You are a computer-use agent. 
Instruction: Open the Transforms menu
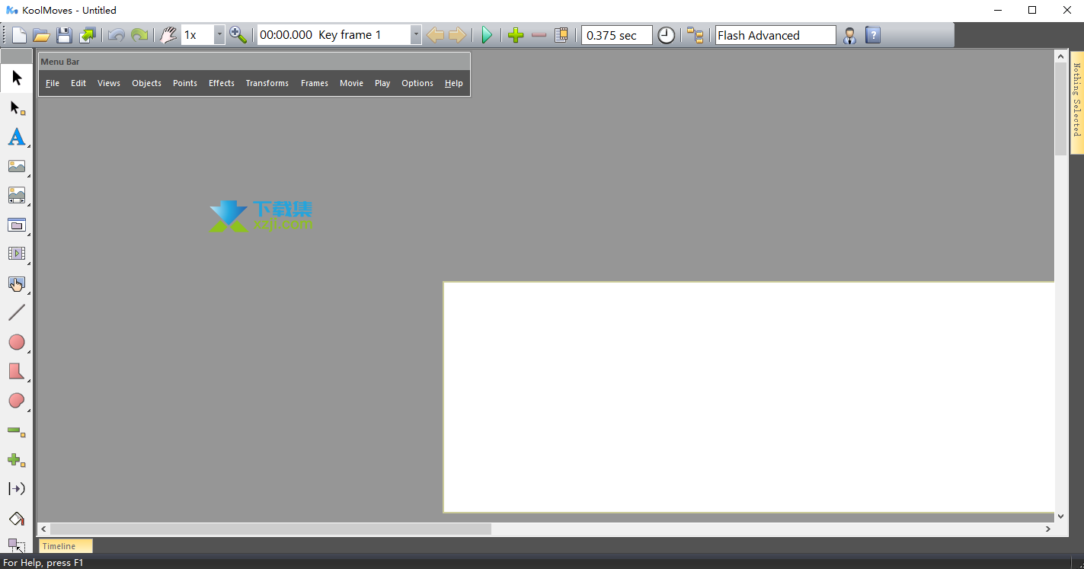coord(267,83)
